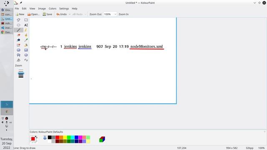267x150 pixels.
Task: Choose the thickest line width option
Action: (21, 77)
